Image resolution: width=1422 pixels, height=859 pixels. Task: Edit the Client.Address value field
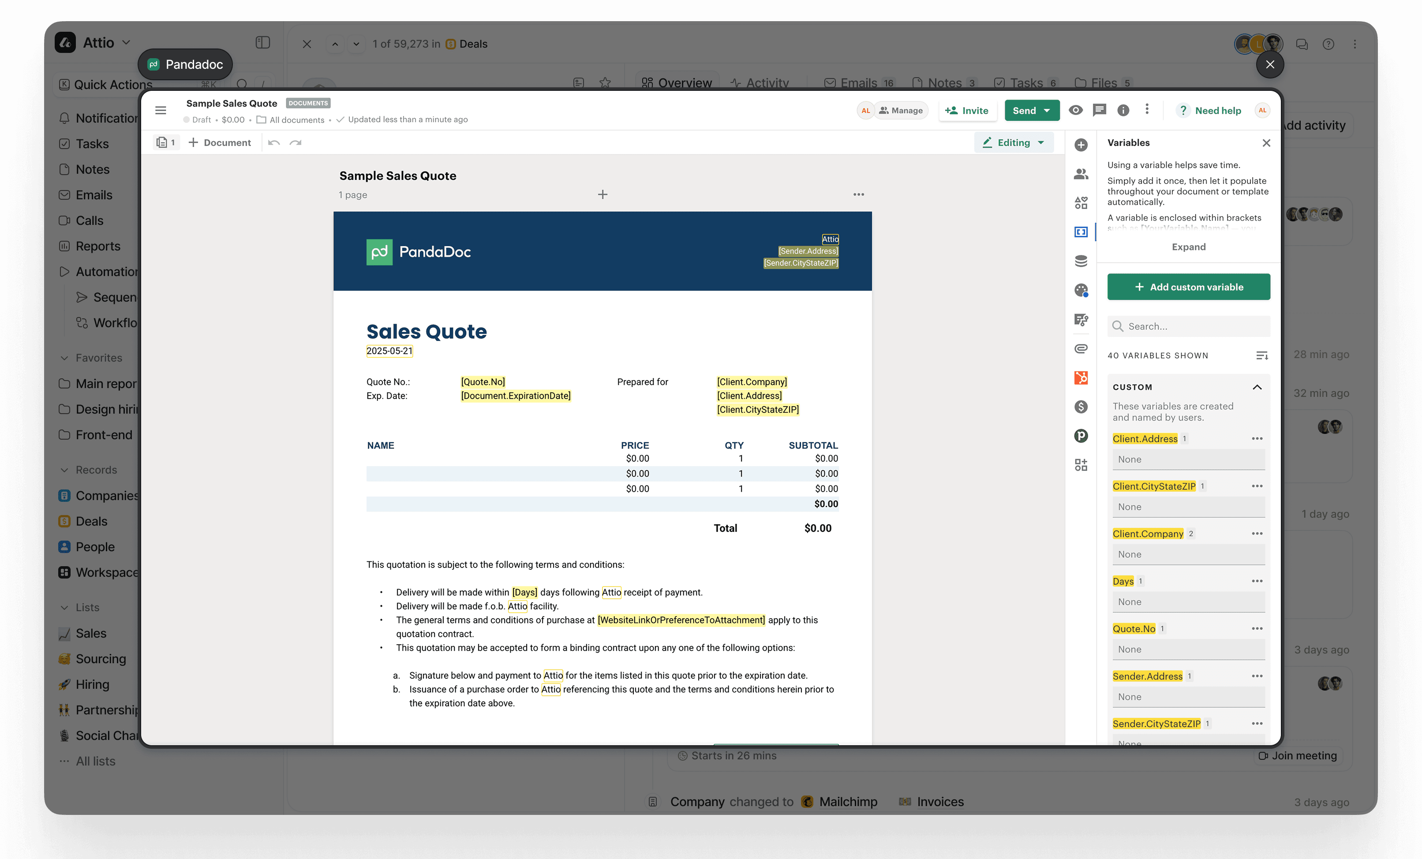click(x=1188, y=459)
